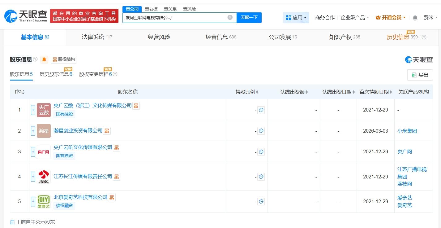Open notifications bell in top bar
The height and width of the screenshot is (228, 441).
coord(415,18)
